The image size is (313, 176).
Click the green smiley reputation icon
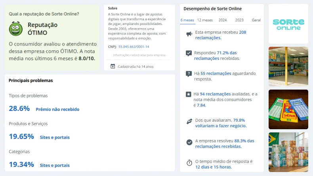pos(16,29)
